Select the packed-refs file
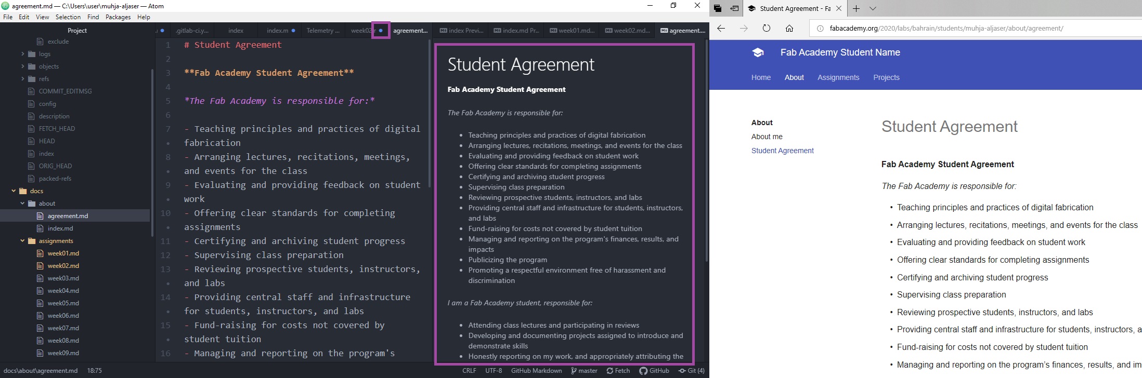This screenshot has width=1142, height=378. click(x=55, y=179)
